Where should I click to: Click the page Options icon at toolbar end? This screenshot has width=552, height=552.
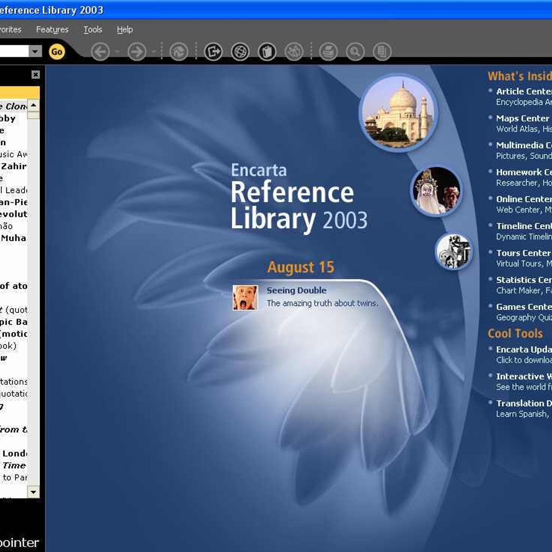click(x=382, y=52)
